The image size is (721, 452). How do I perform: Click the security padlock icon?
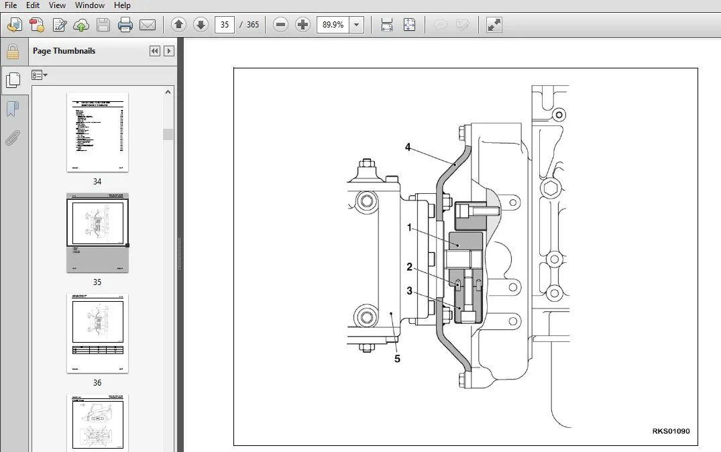[13, 52]
